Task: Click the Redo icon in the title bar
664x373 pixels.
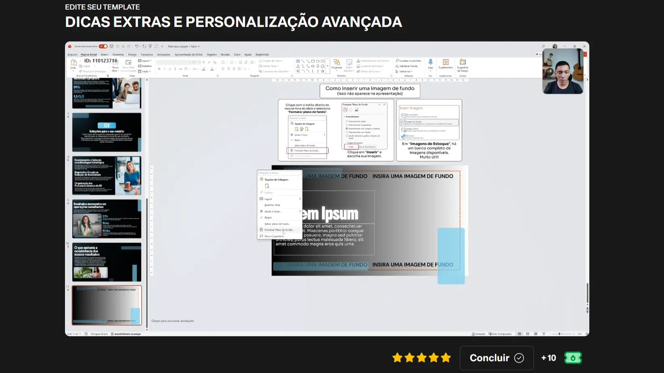Action: (144, 46)
